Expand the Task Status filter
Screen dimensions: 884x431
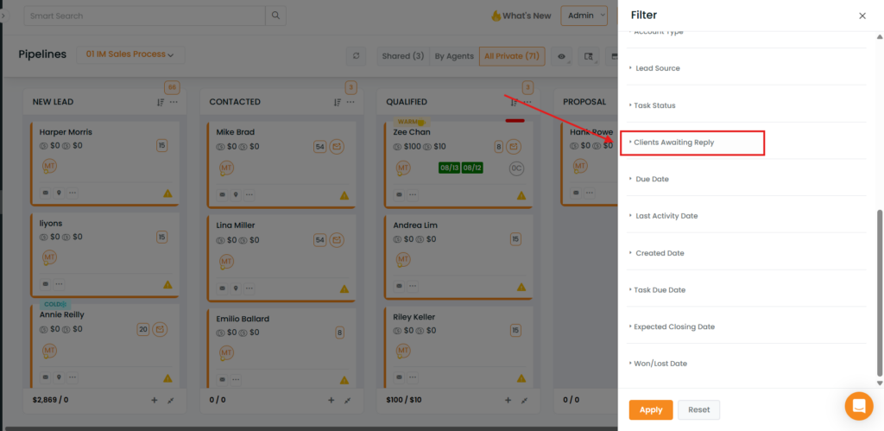[x=747, y=105]
